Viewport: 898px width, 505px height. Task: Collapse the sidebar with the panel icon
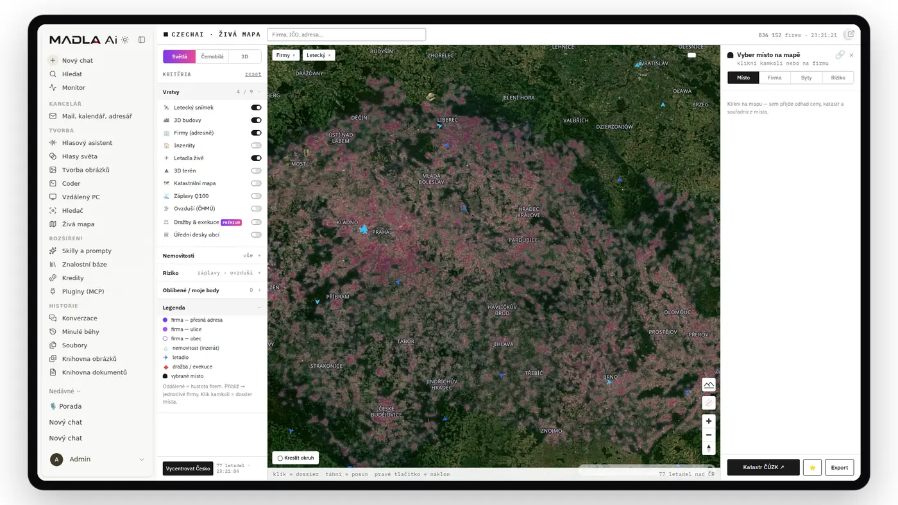coord(142,40)
